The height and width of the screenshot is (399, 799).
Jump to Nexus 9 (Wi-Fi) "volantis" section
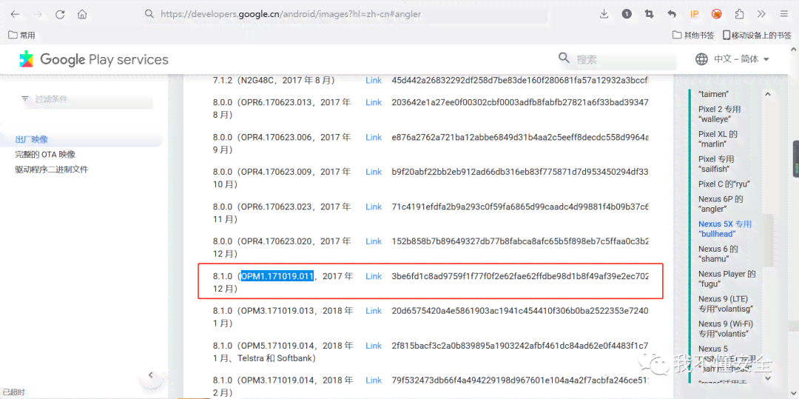pos(726,329)
